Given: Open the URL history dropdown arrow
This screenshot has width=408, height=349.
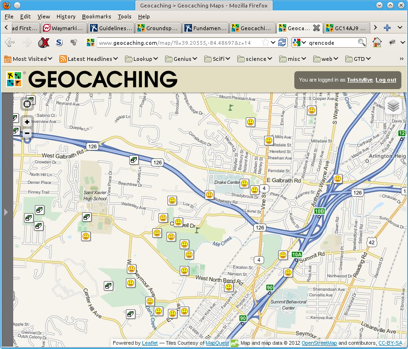Looking at the screenshot, I should [x=273, y=42].
